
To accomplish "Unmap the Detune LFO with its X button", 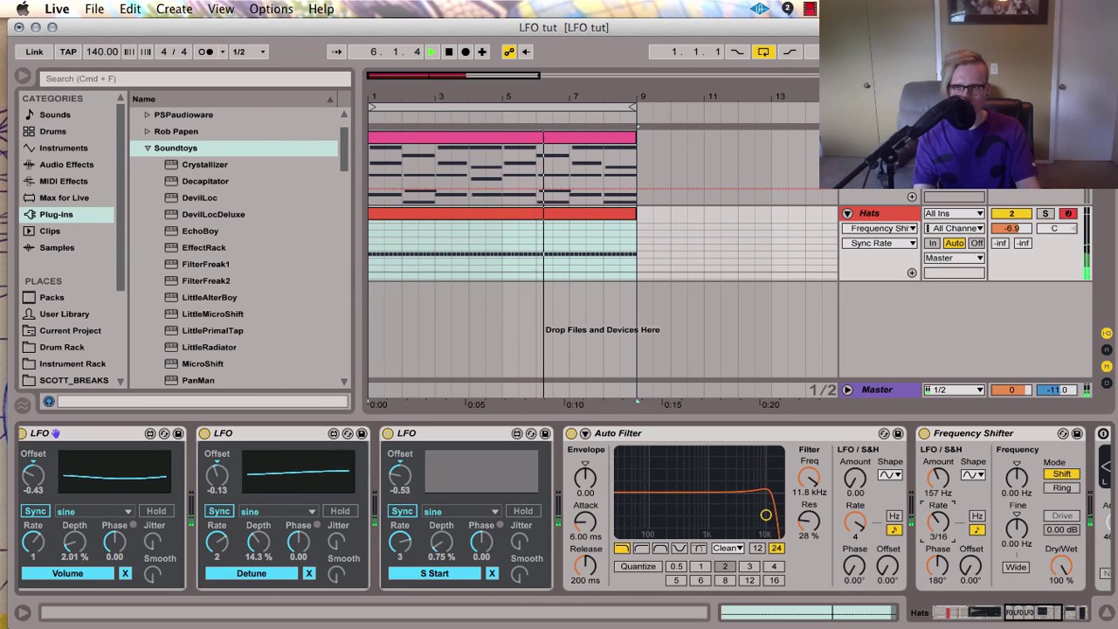I will pyautogui.click(x=308, y=573).
